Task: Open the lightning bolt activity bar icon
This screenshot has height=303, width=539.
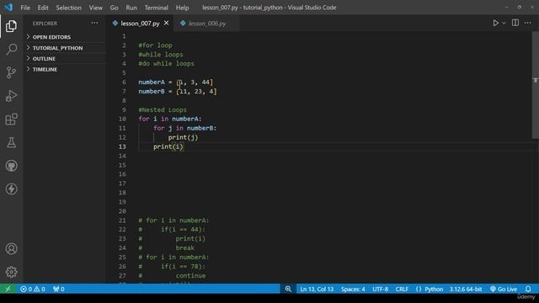Action: (x=11, y=189)
